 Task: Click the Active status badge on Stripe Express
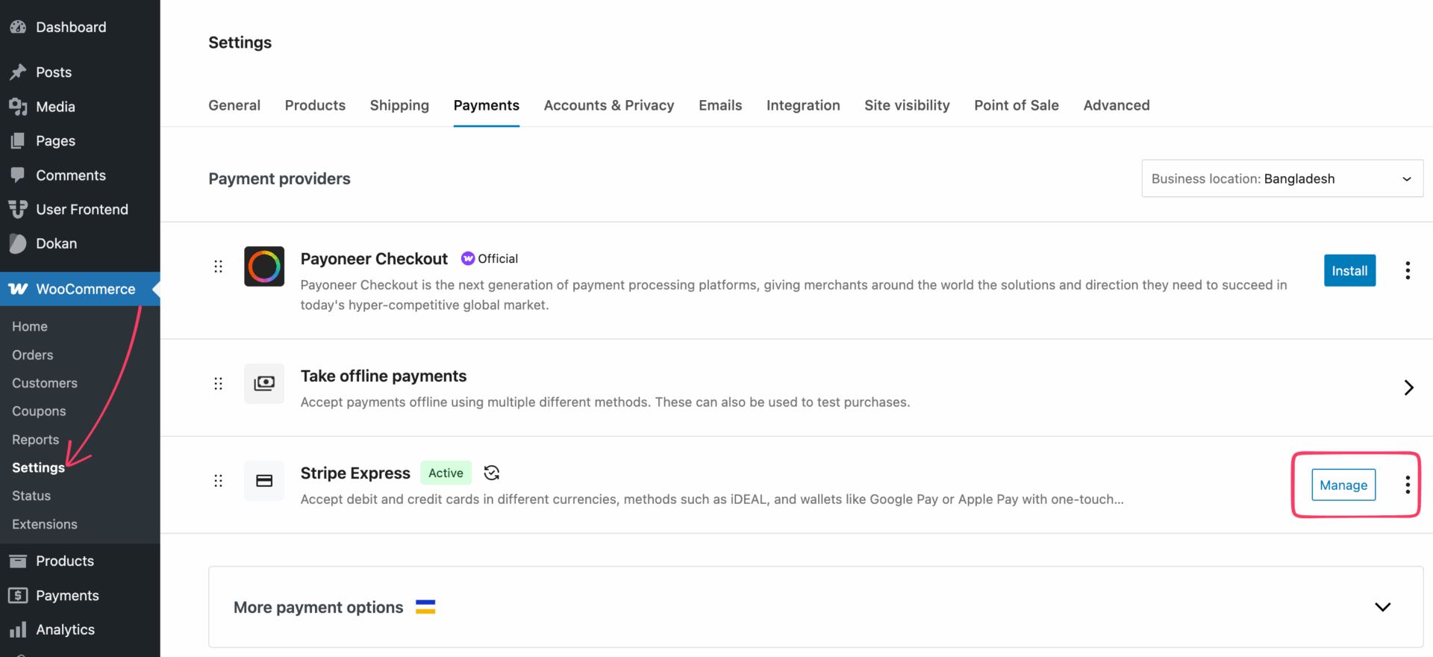tap(446, 473)
